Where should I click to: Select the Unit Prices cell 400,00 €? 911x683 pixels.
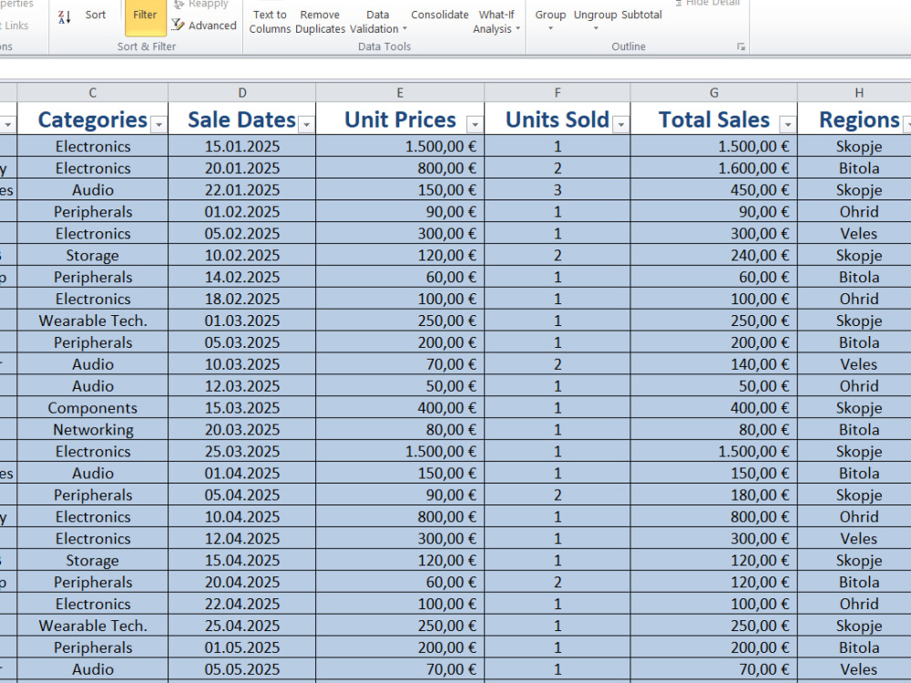[x=400, y=408]
